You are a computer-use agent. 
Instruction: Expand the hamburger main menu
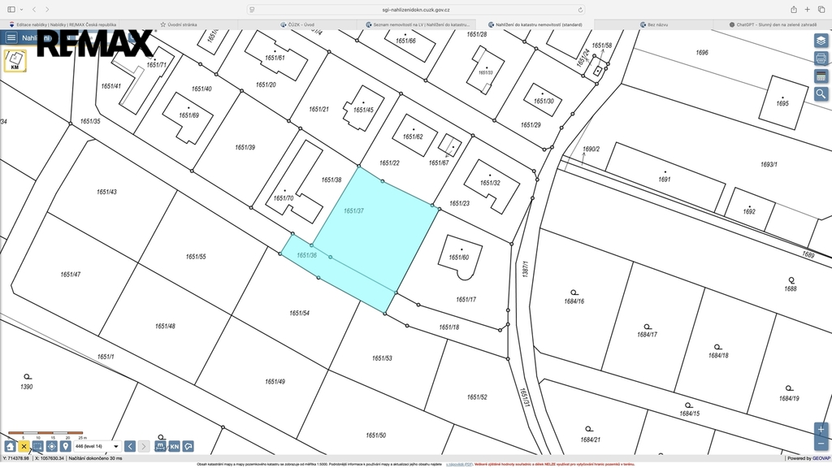coord(11,37)
